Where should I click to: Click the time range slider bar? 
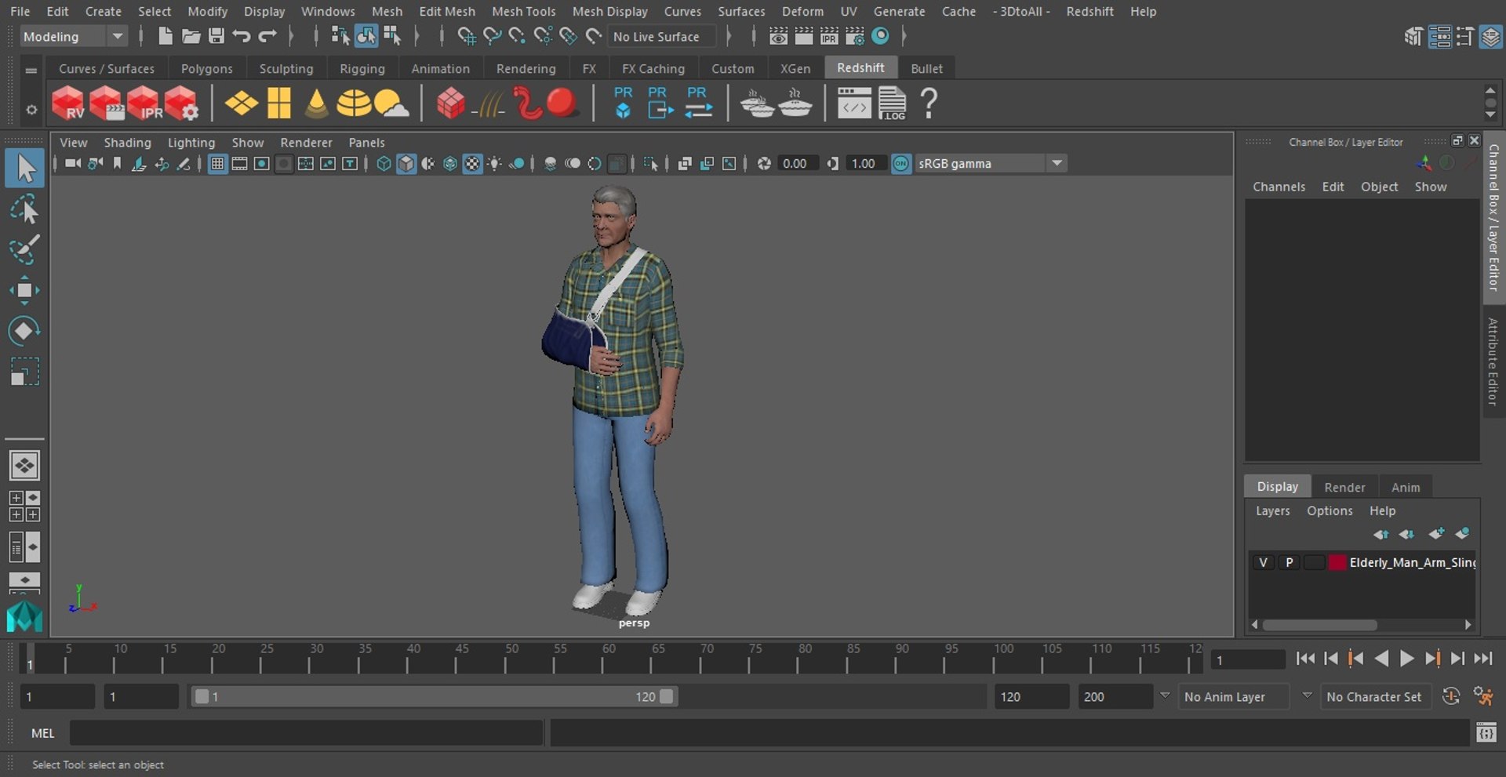click(x=435, y=696)
